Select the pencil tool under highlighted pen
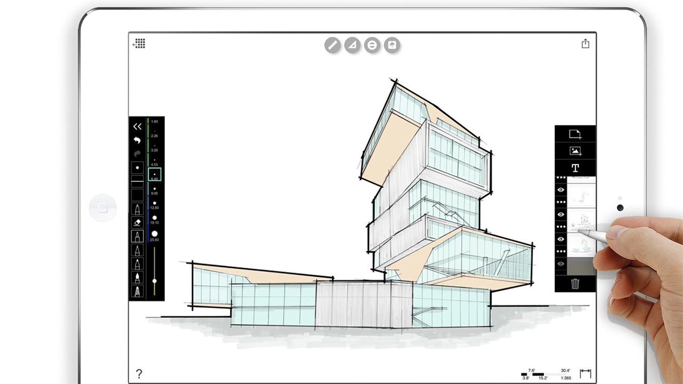 (x=137, y=250)
